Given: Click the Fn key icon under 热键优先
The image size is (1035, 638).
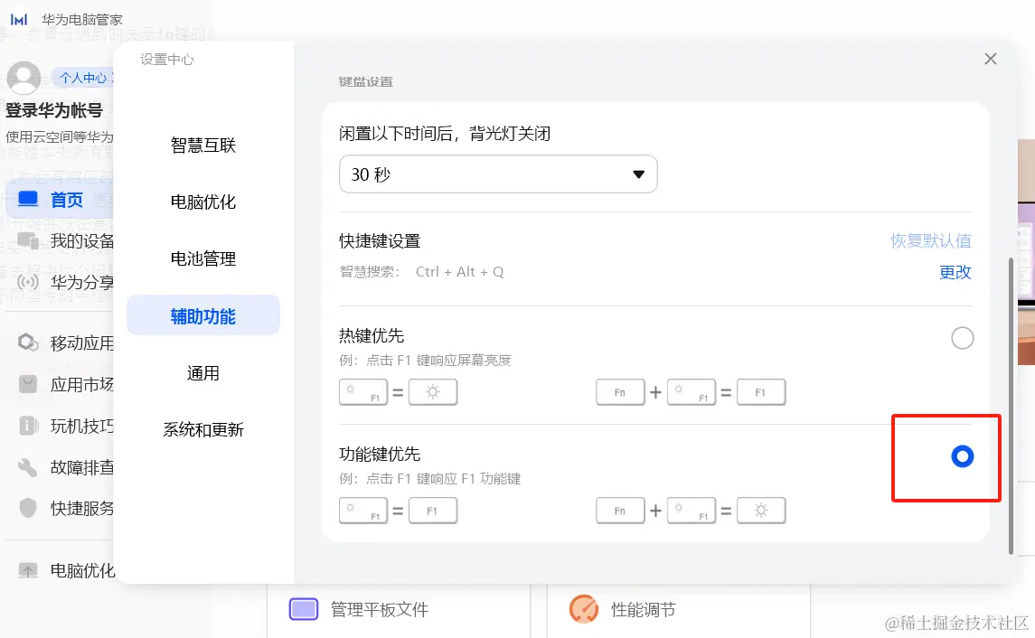Looking at the screenshot, I should (x=620, y=392).
